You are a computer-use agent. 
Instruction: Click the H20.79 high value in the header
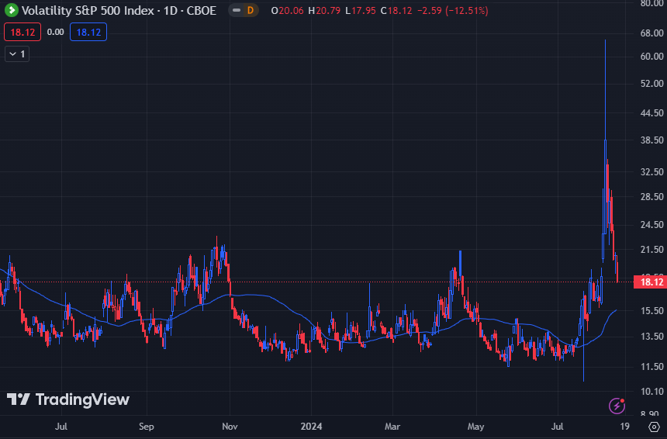coord(324,11)
